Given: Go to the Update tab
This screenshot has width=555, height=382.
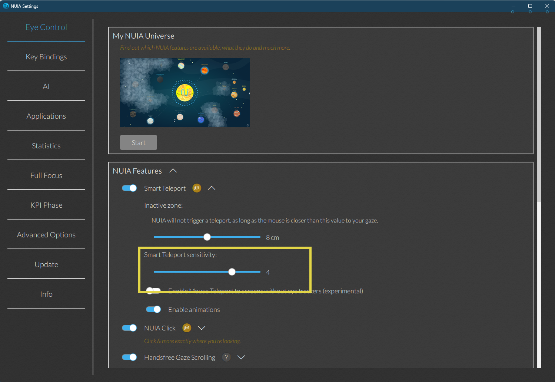Looking at the screenshot, I should pyautogui.click(x=46, y=264).
